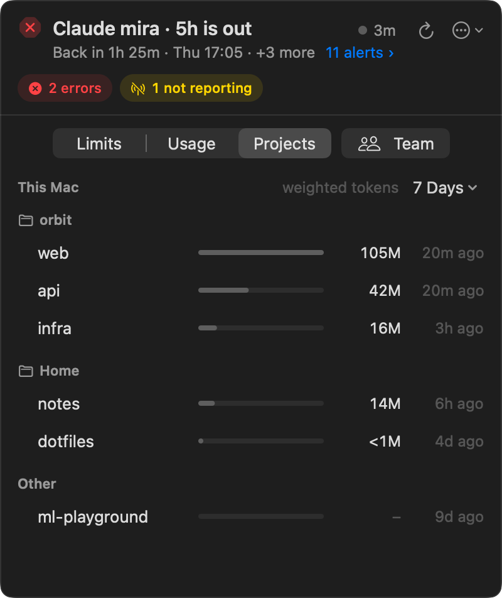Screen dimensions: 502x598
Task: Open the Team view
Action: click(395, 143)
